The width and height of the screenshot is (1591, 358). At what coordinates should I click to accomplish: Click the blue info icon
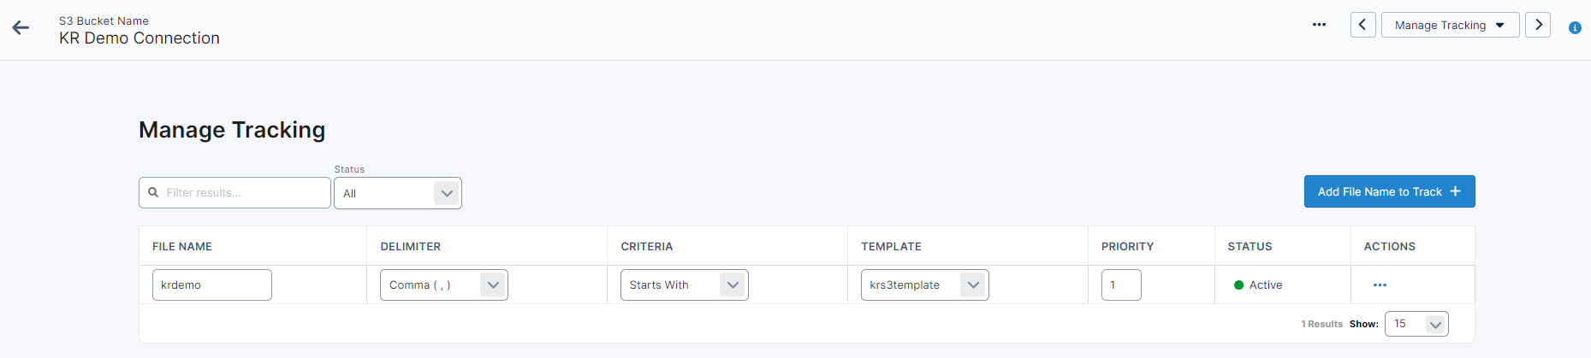tap(1575, 28)
